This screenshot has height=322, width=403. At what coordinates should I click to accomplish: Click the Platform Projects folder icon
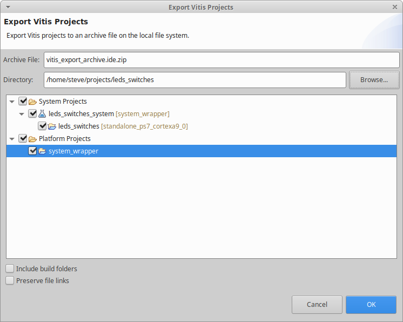pos(32,139)
